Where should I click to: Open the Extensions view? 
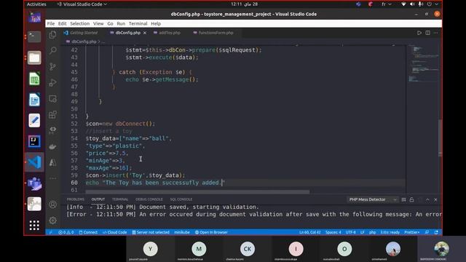[x=53, y=115]
